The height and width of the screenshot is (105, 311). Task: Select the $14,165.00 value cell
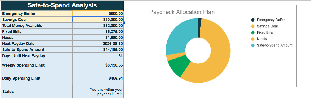[98, 50]
